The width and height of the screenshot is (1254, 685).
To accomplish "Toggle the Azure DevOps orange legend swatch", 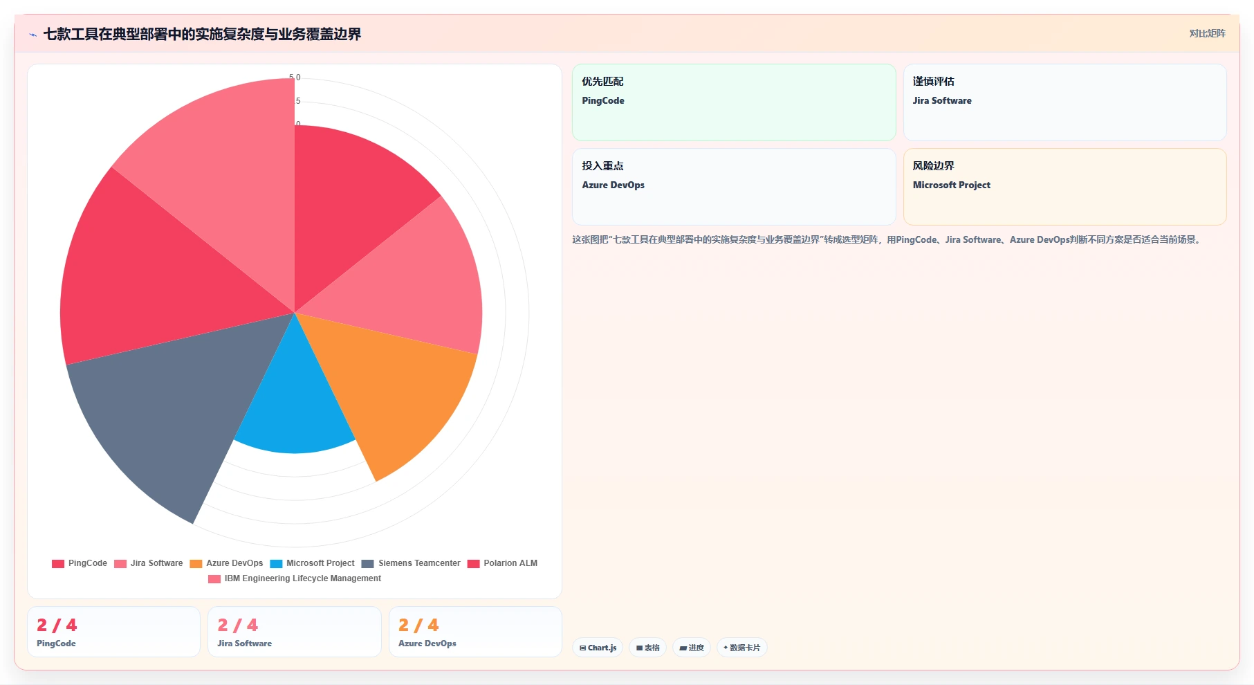I will (196, 563).
